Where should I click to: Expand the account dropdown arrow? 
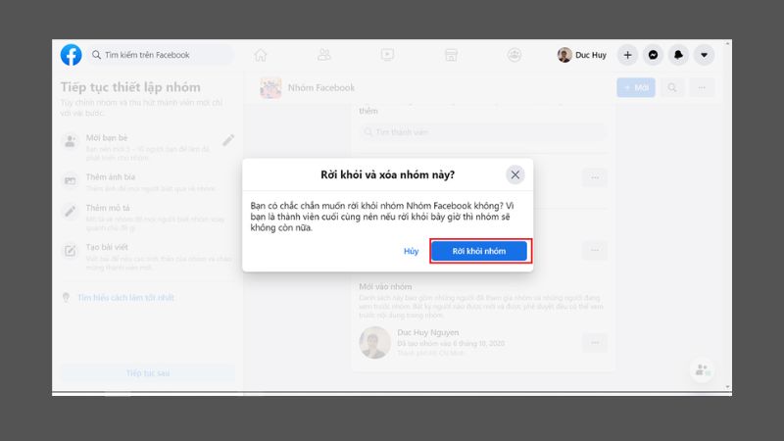point(704,55)
